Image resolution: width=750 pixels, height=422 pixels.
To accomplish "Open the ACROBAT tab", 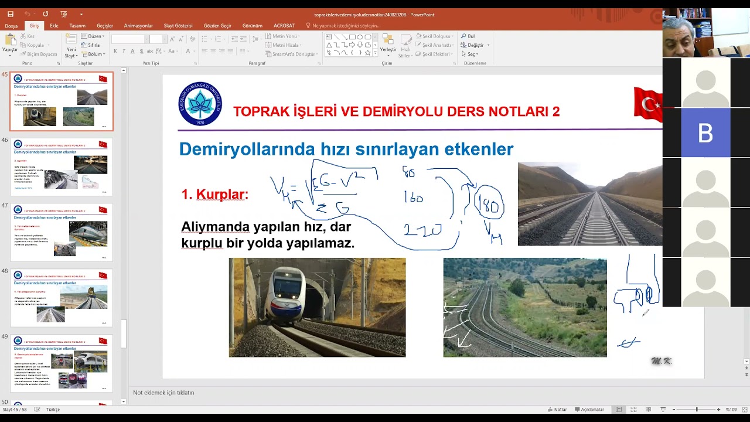I will click(x=284, y=26).
